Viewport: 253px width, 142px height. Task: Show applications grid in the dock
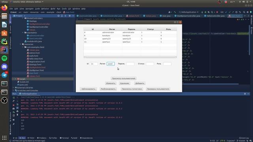click(x=4, y=138)
